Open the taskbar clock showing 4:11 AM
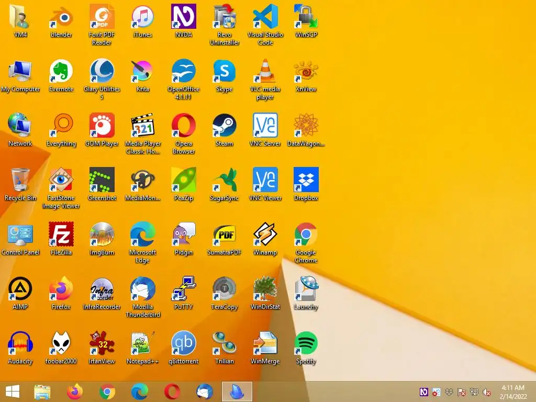 (513, 392)
